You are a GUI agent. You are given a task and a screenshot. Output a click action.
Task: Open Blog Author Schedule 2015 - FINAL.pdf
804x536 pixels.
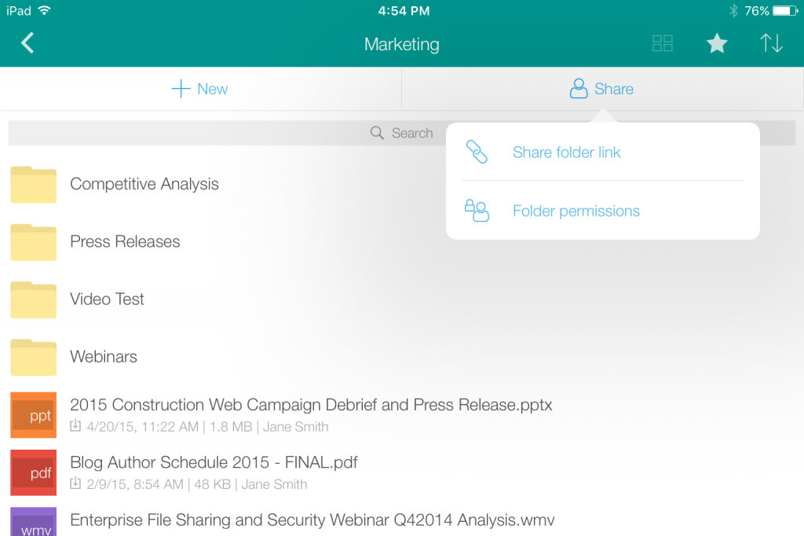214,462
